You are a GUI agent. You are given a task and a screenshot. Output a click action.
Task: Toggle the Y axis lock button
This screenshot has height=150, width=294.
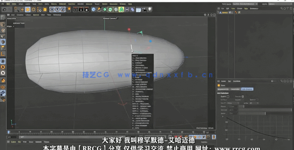pyautogui.click(x=57, y=10)
